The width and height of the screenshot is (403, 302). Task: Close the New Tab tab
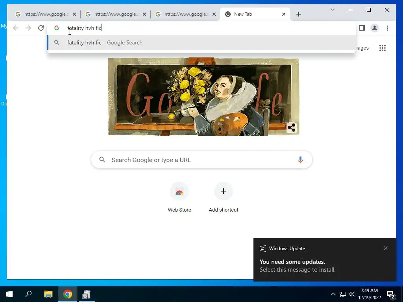[x=284, y=14]
